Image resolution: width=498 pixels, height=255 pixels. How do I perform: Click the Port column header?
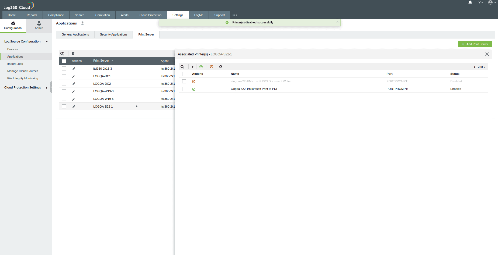[389, 74]
